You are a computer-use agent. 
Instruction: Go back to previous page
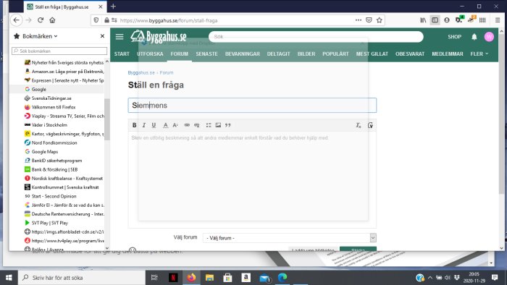pyautogui.click(x=16, y=20)
